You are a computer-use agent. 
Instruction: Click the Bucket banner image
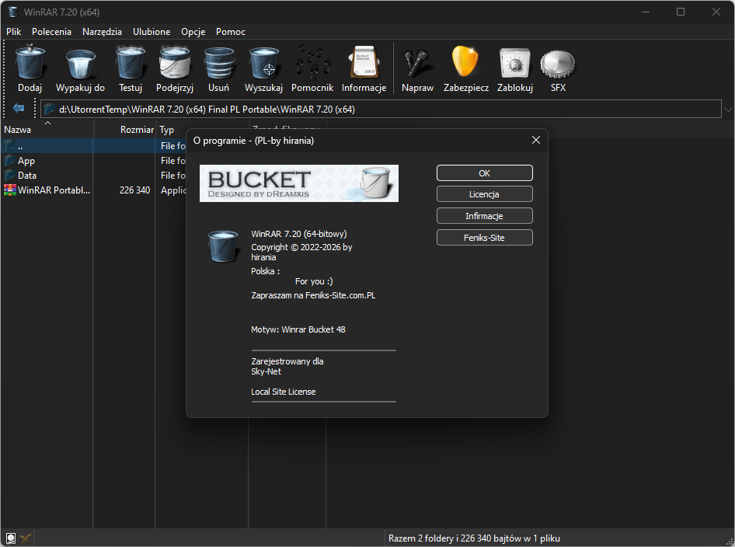(299, 183)
